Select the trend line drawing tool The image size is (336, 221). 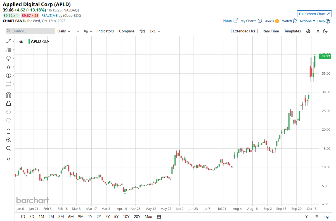(x=8, y=41)
